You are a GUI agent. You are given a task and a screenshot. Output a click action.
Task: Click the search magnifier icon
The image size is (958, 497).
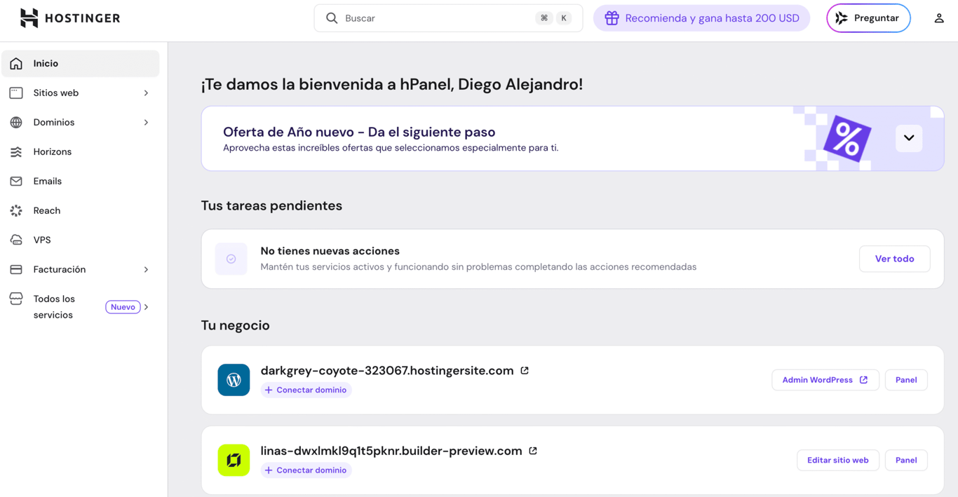point(331,18)
